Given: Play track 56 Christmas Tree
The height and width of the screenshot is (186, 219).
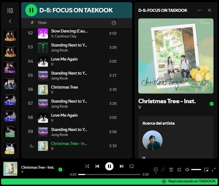Looking at the screenshot, I should click(77, 90).
